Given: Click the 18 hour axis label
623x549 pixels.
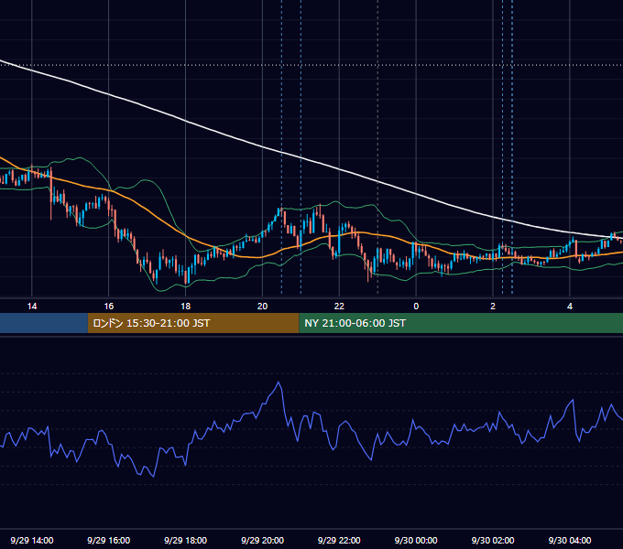Looking at the screenshot, I should (186, 307).
